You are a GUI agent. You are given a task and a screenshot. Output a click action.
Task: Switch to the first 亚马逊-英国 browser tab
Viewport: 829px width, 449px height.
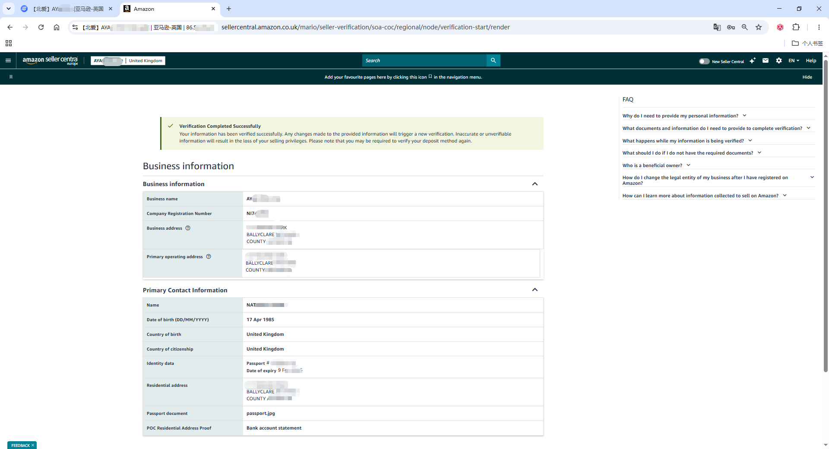(x=68, y=9)
